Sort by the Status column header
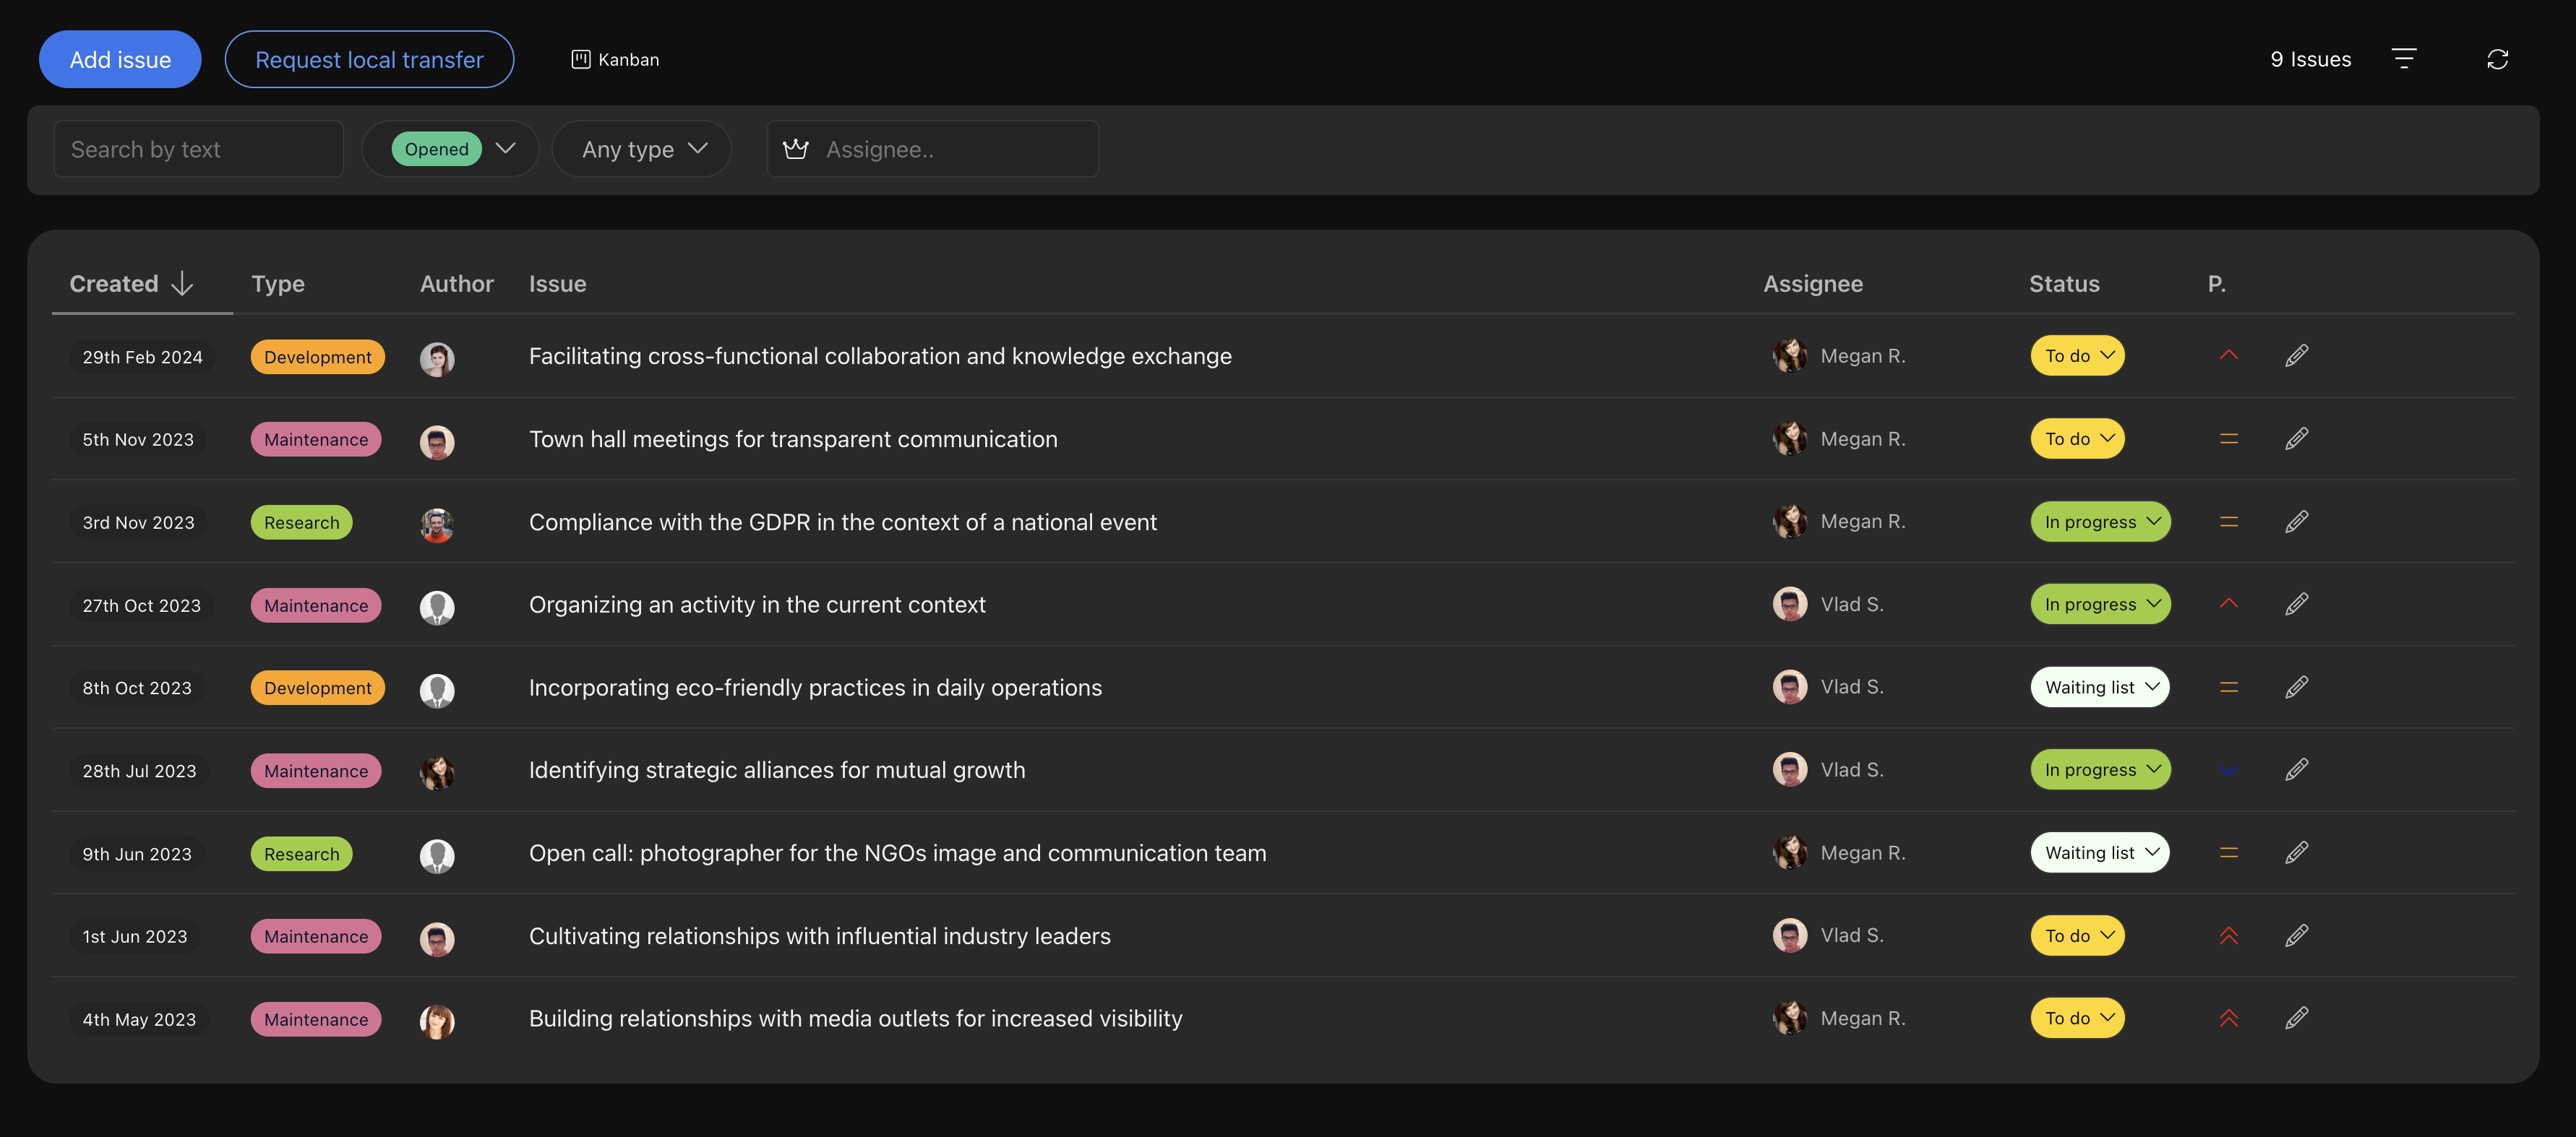2576x1137 pixels. coord(2063,284)
